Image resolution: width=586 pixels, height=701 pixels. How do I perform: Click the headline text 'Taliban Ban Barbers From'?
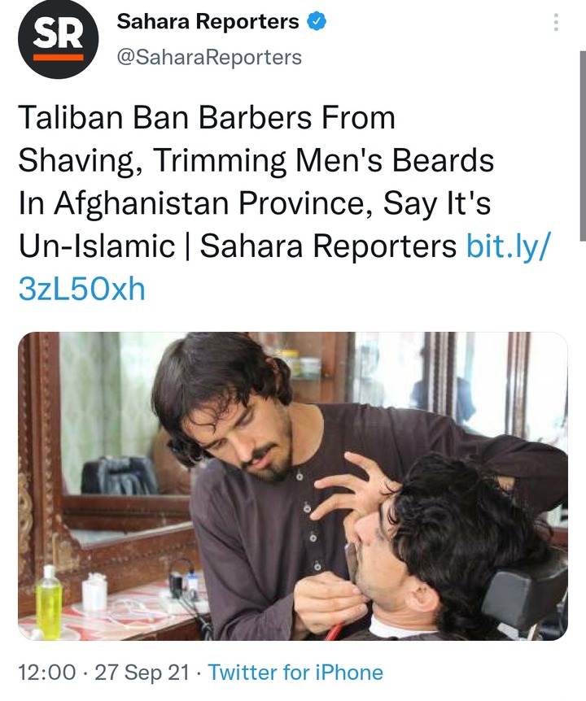point(207,118)
